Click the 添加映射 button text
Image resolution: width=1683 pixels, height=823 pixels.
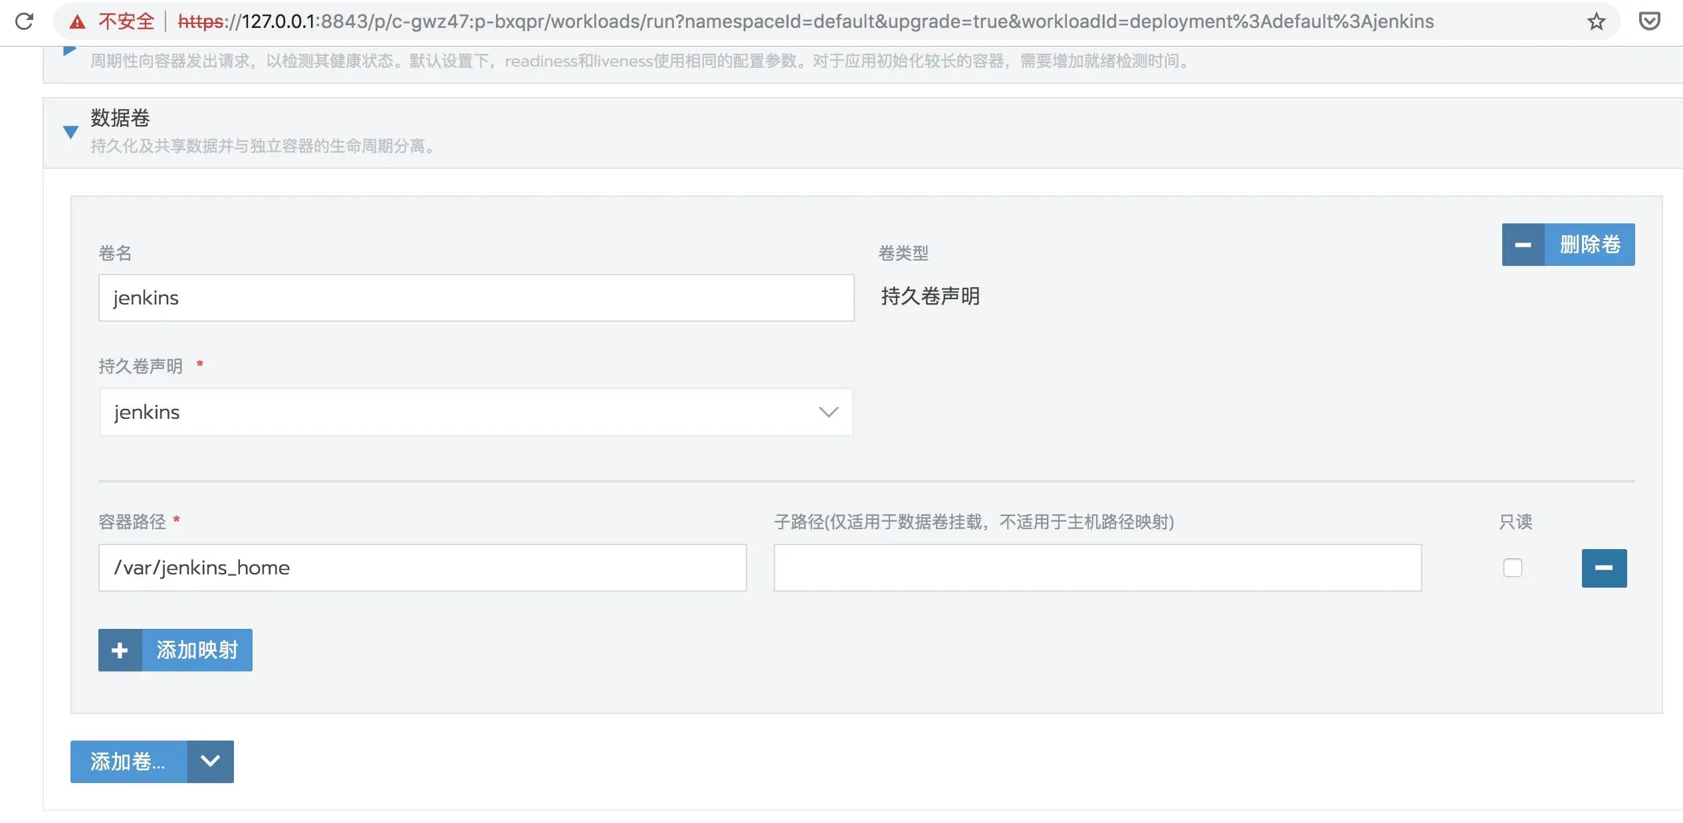[x=197, y=650]
